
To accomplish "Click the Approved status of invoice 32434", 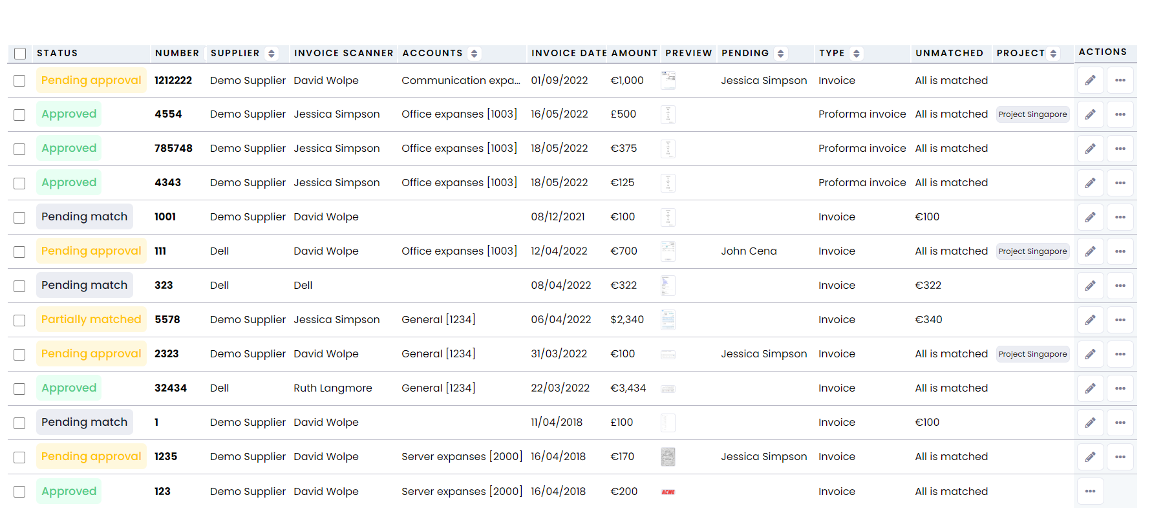I will pyautogui.click(x=69, y=388).
